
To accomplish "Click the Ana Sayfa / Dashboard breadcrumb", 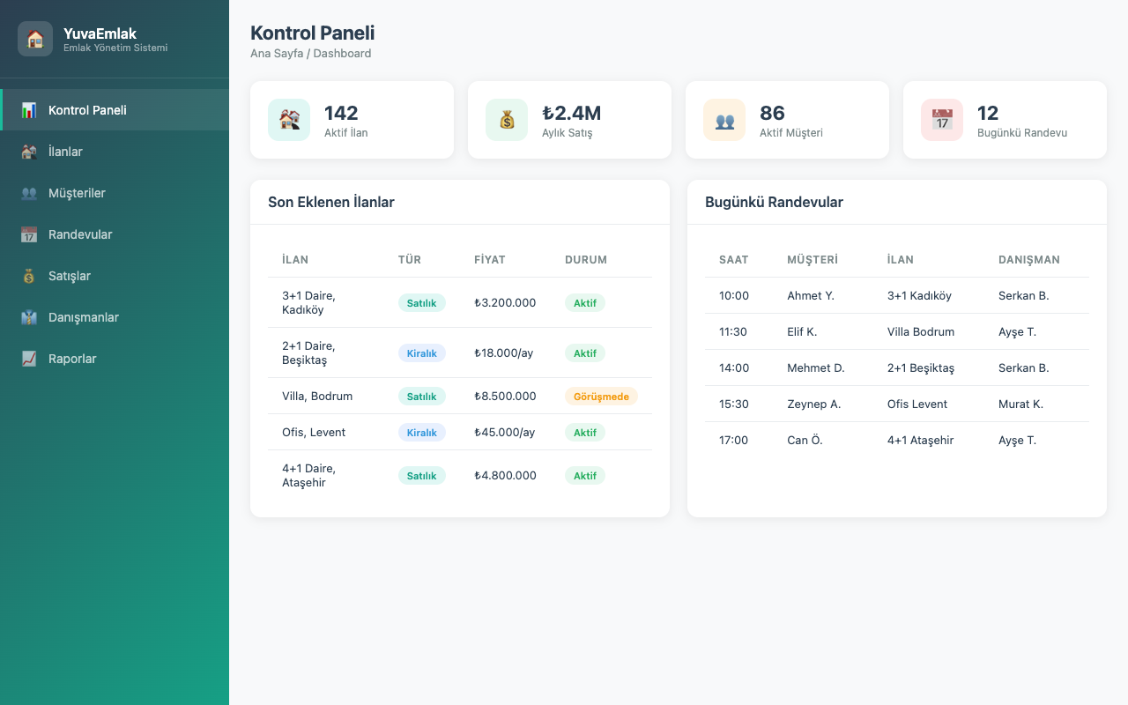I will [310, 54].
